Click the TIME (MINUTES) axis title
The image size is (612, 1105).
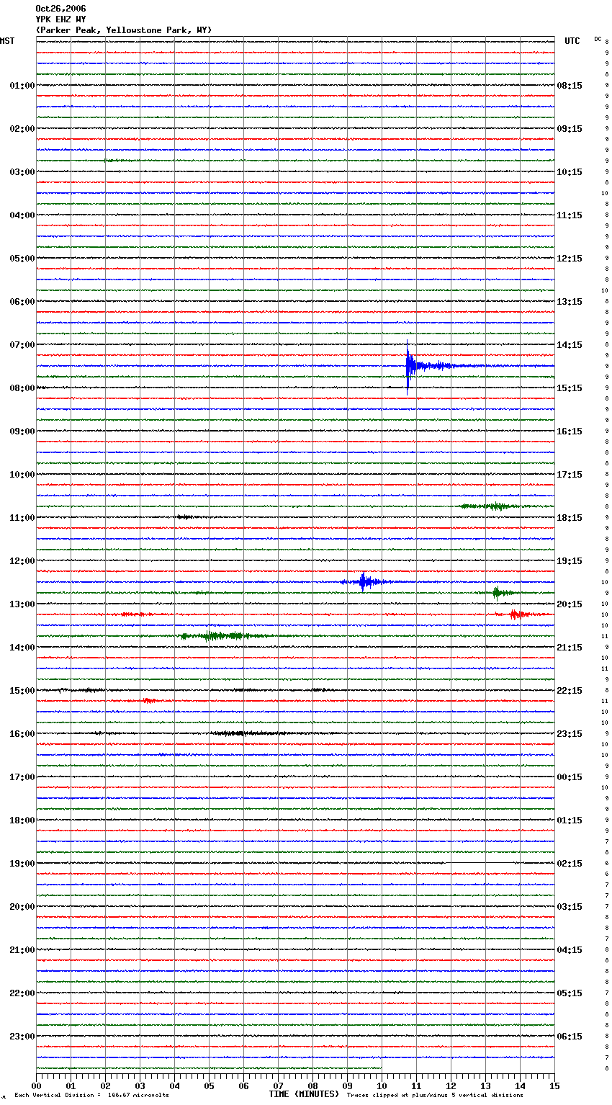304,1094
